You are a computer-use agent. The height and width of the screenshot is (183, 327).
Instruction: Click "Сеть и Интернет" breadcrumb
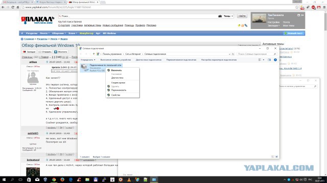coord(133,54)
